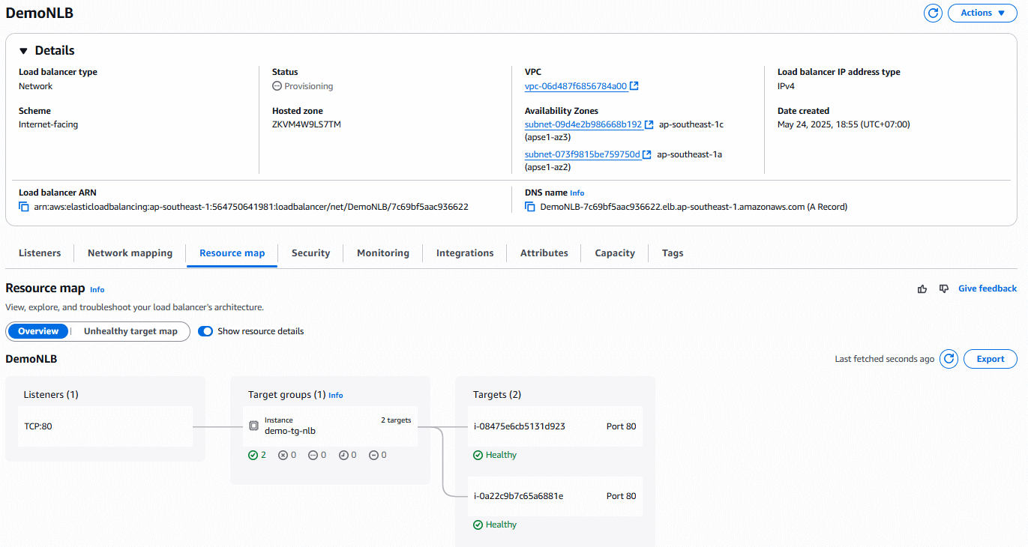Screen dimensions: 1028x547
Task: Refresh the resource map next to Export
Action: click(949, 359)
